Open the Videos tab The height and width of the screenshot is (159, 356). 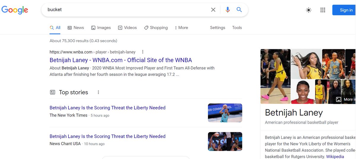point(127,28)
